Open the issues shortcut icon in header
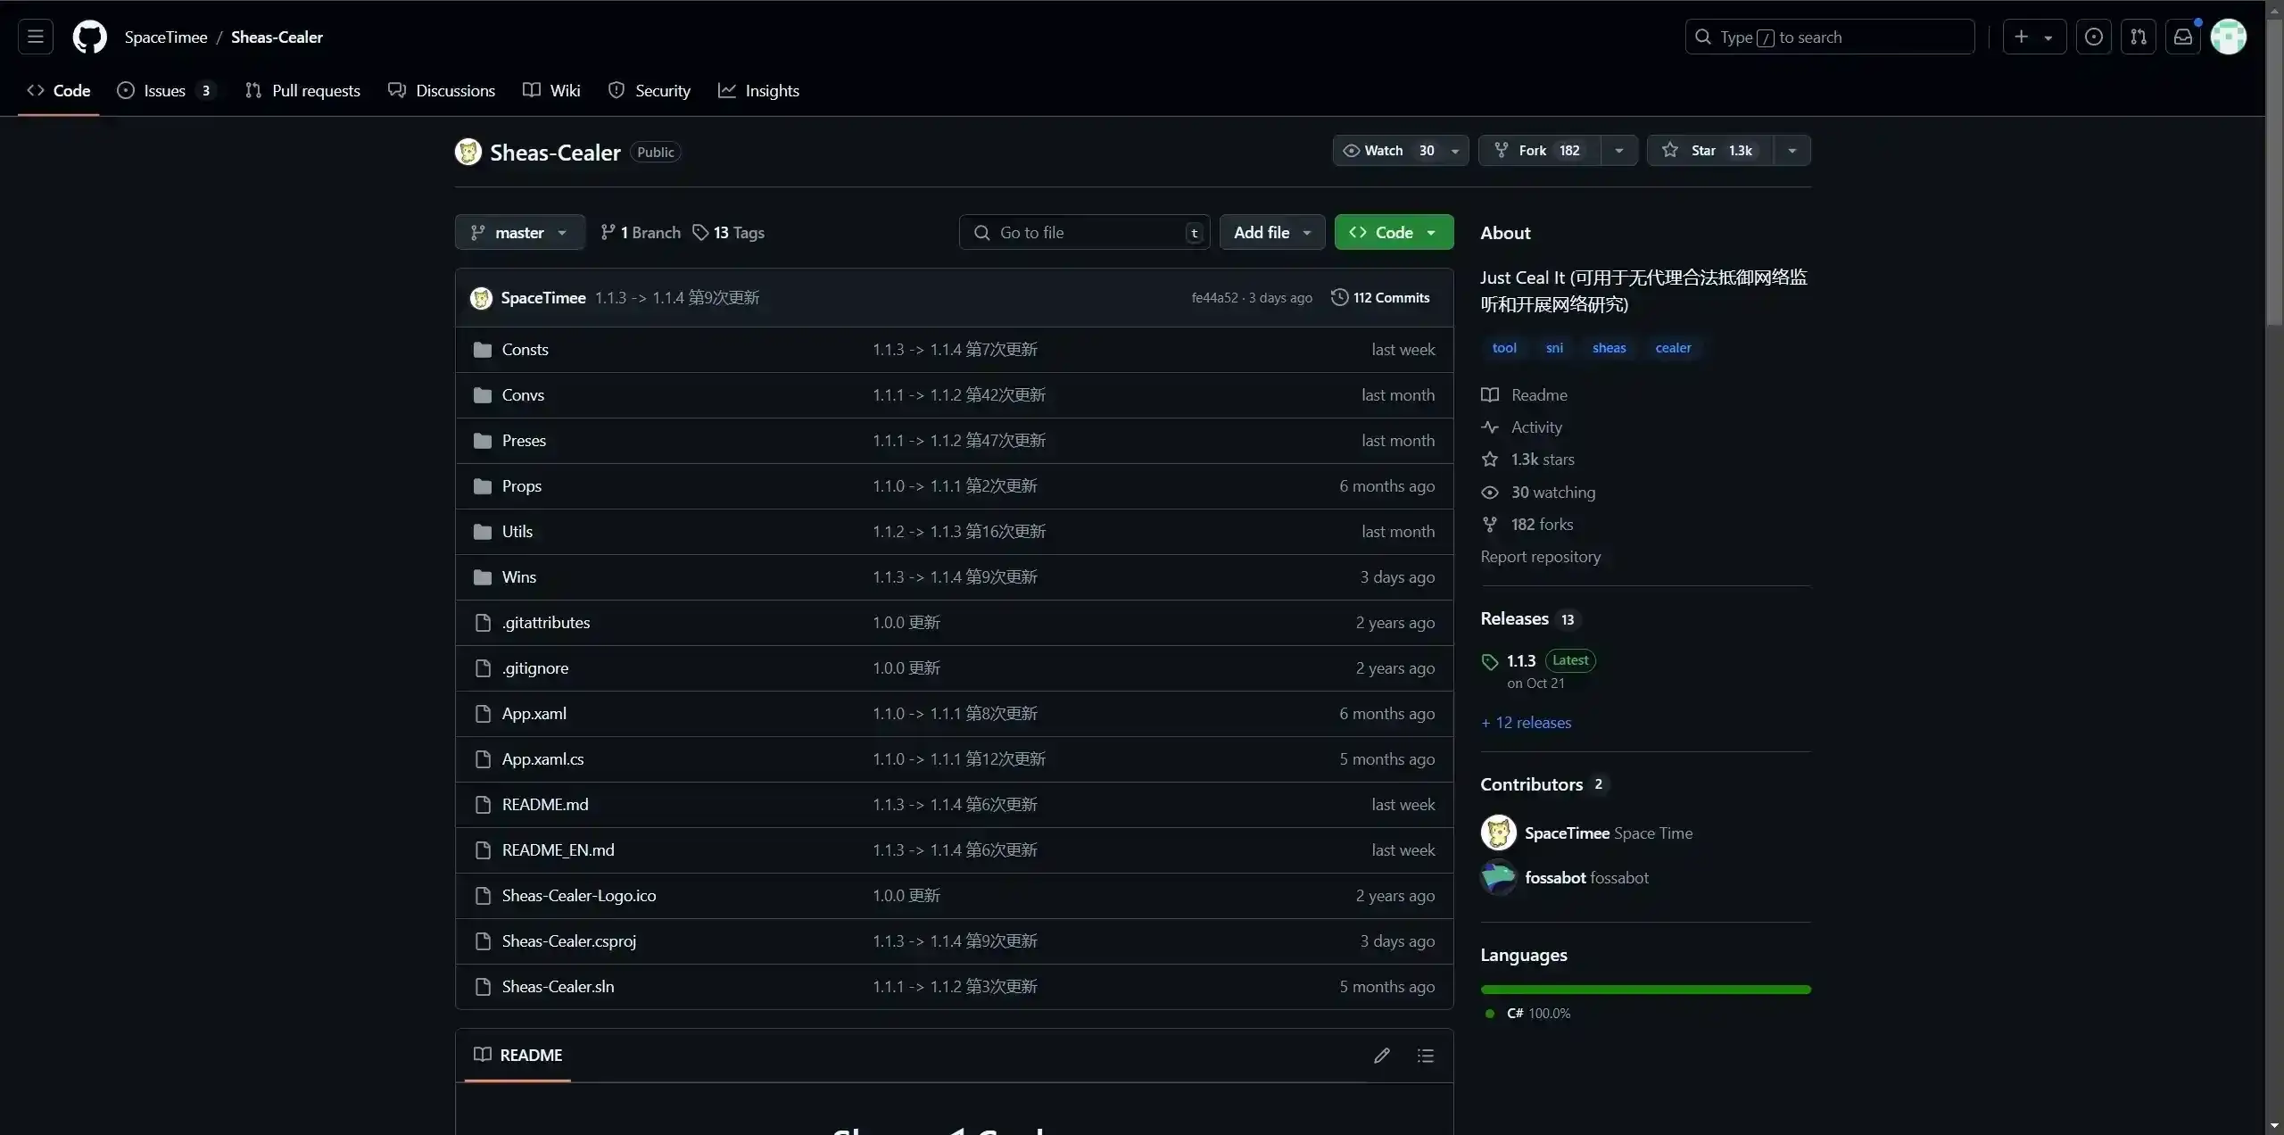2284x1135 pixels. coord(2093,37)
